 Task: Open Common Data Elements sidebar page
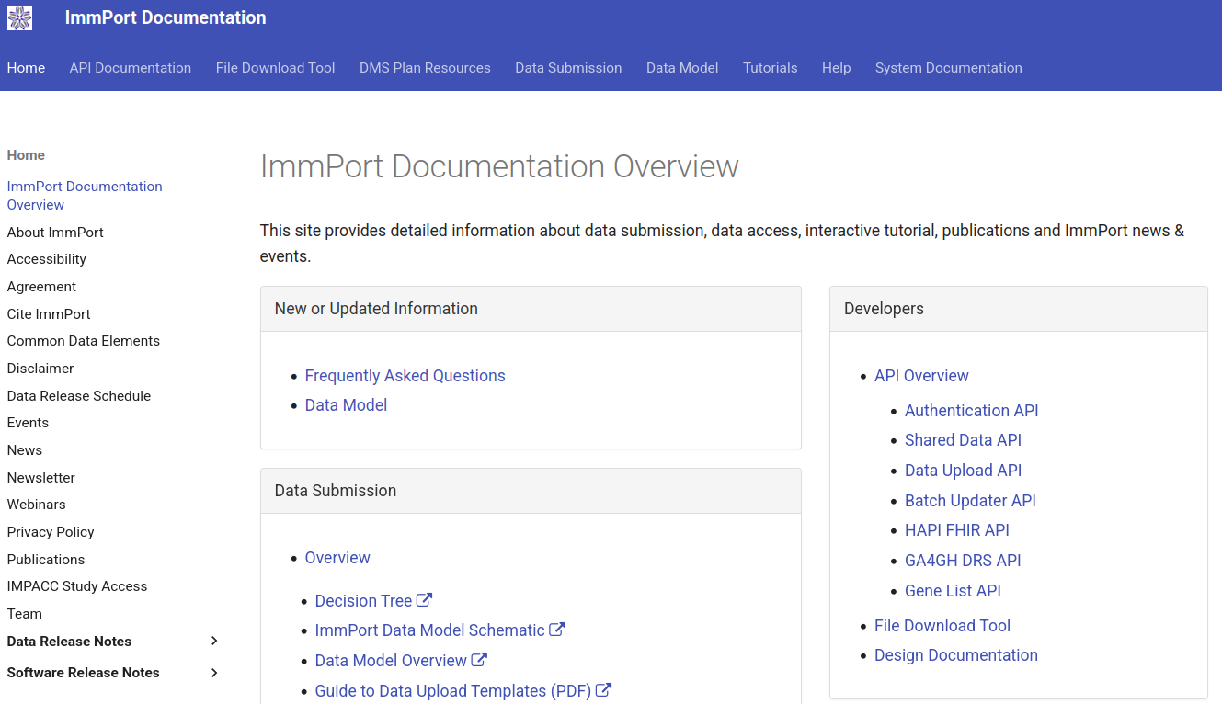pos(84,341)
